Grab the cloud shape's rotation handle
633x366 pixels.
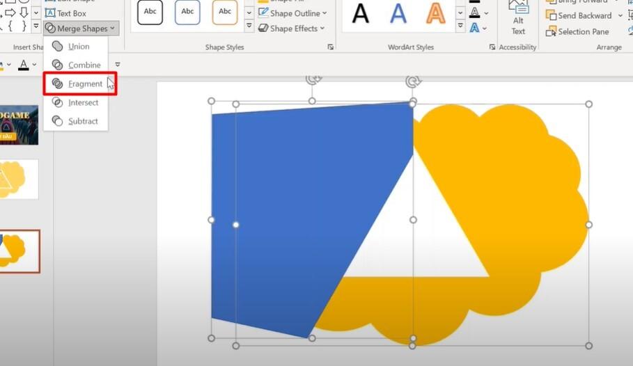coord(413,81)
